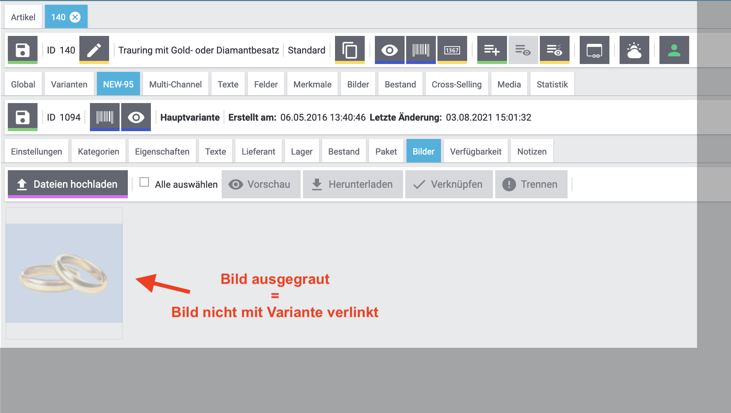Click the add-to-list plus icon

click(x=492, y=50)
